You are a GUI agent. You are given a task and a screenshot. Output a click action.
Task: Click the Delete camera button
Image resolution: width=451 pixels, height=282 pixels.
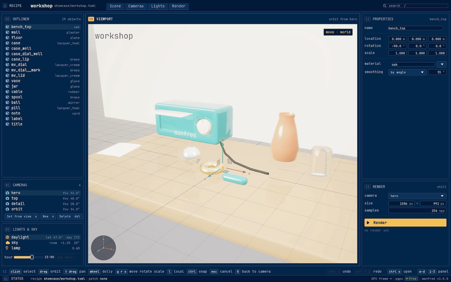click(69, 216)
